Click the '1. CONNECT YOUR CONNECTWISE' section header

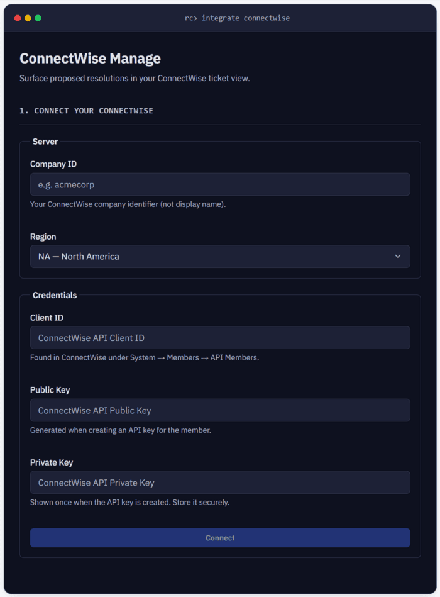86,111
